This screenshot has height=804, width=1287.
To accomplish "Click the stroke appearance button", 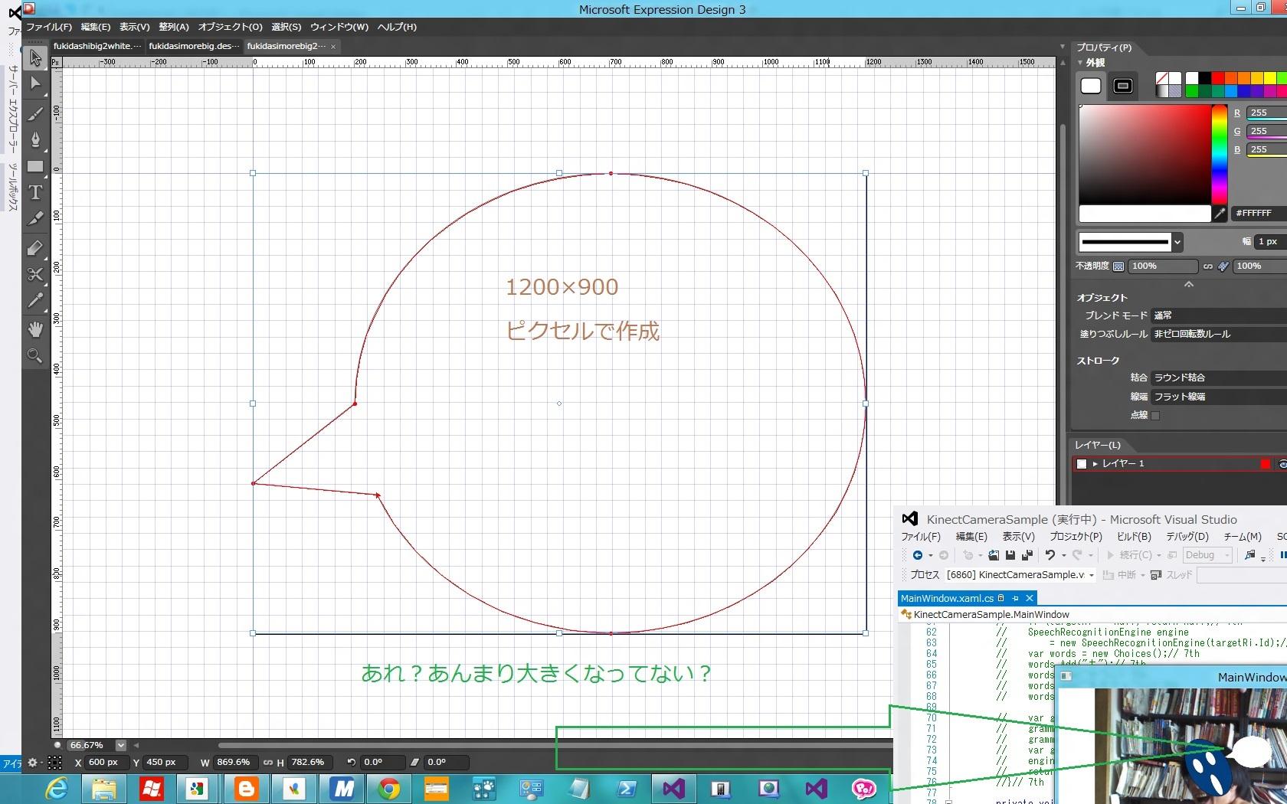I will coord(1123,86).
